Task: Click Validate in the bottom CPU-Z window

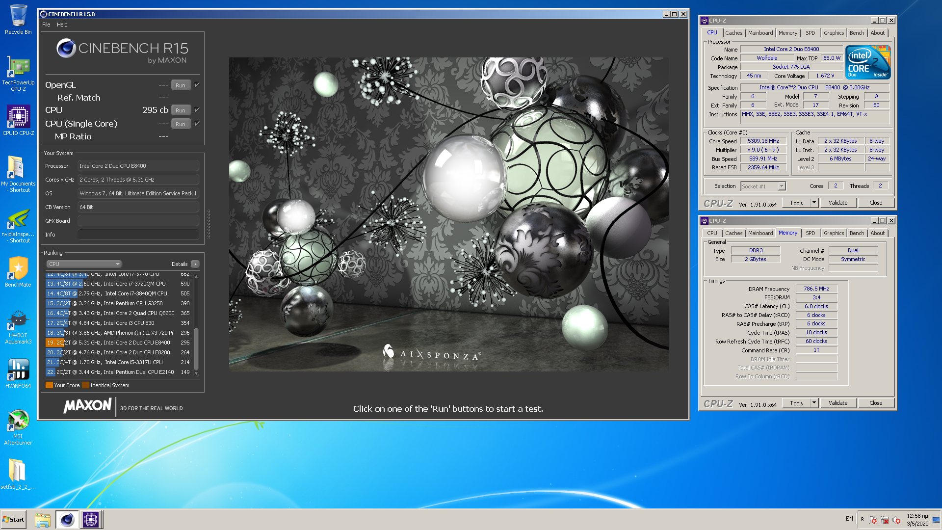Action: [x=838, y=403]
